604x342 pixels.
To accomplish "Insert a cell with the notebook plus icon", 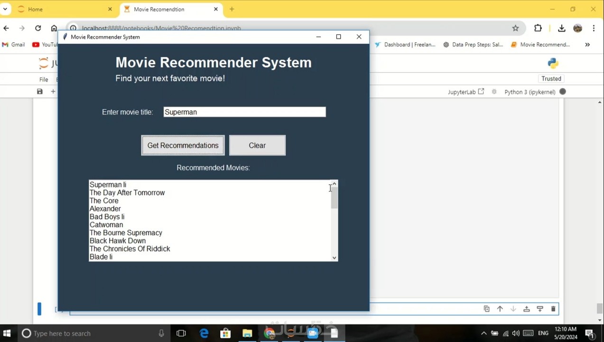I will pos(53,91).
